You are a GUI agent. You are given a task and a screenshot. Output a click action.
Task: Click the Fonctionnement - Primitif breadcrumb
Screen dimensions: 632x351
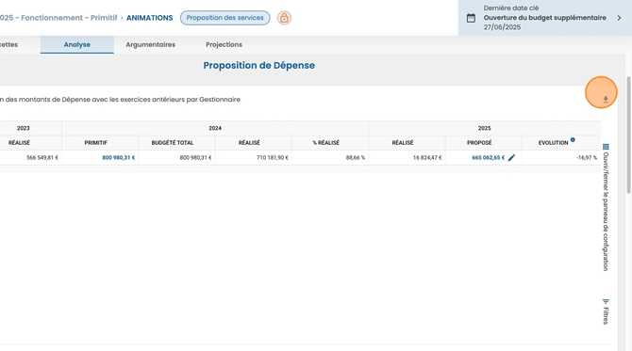[69, 18]
